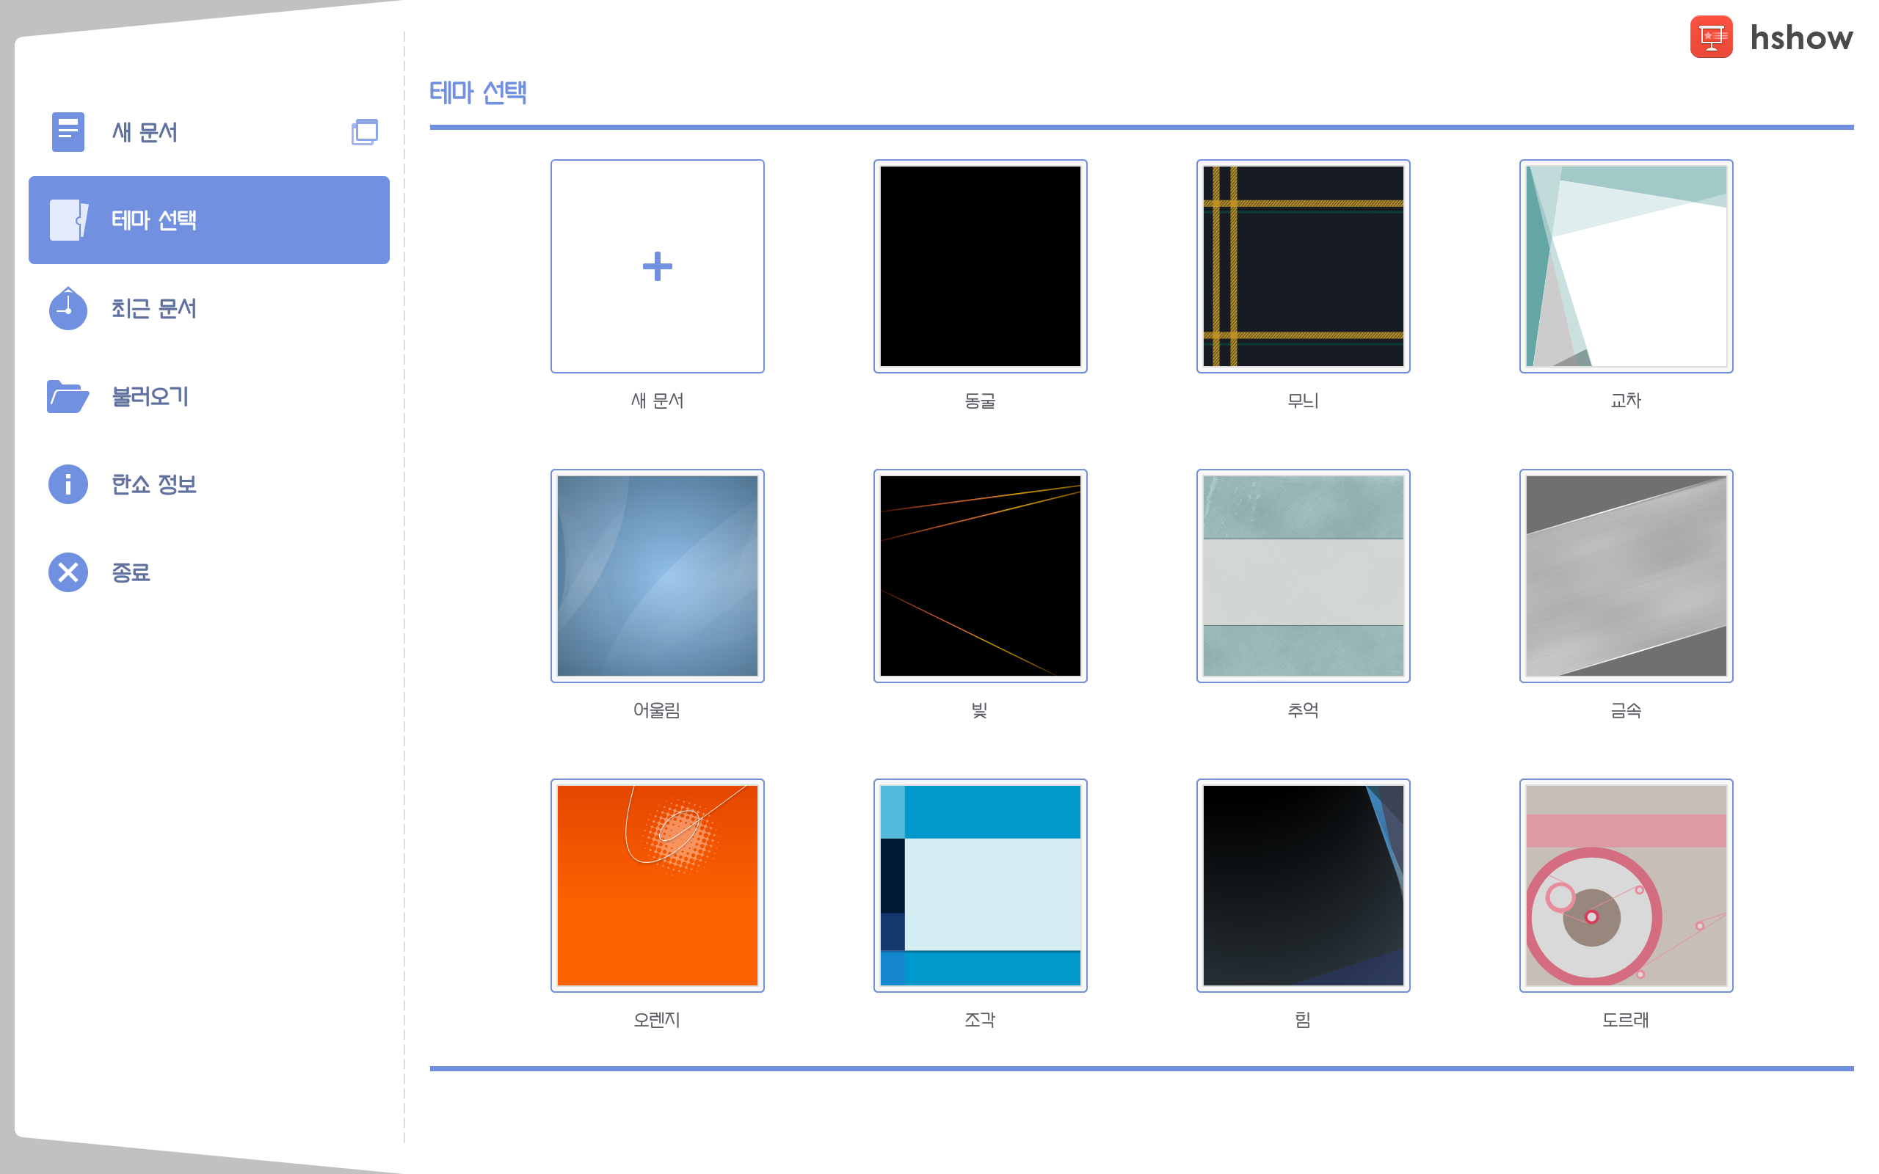Open the 최근 문서 menu item

click(153, 309)
